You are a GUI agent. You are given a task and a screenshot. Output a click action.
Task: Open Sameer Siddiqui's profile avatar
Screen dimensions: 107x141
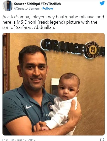pyautogui.click(x=8, y=6)
